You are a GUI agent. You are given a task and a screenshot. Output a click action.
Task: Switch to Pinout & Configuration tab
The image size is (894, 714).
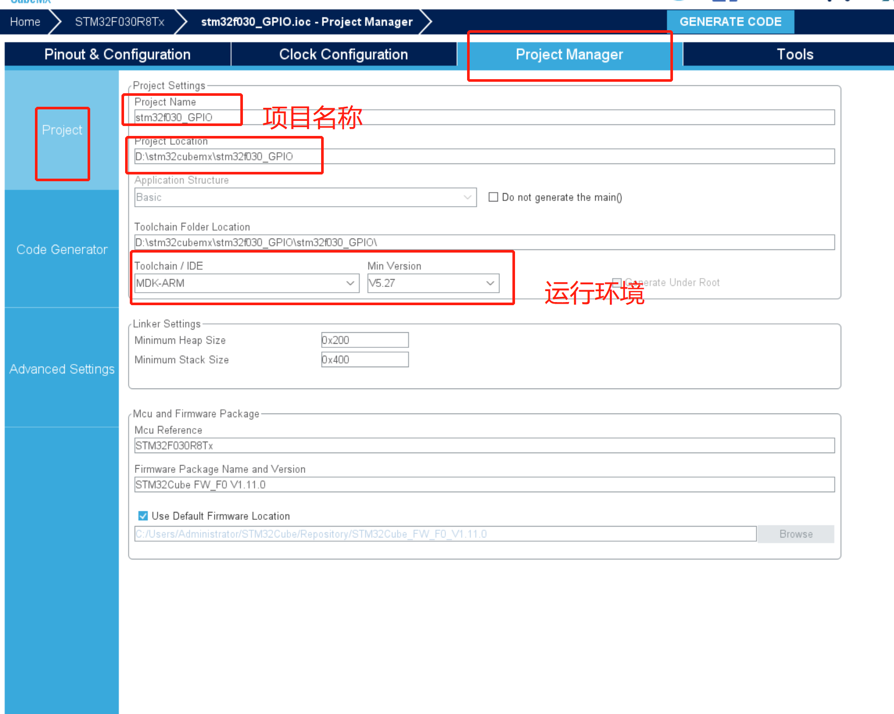117,54
